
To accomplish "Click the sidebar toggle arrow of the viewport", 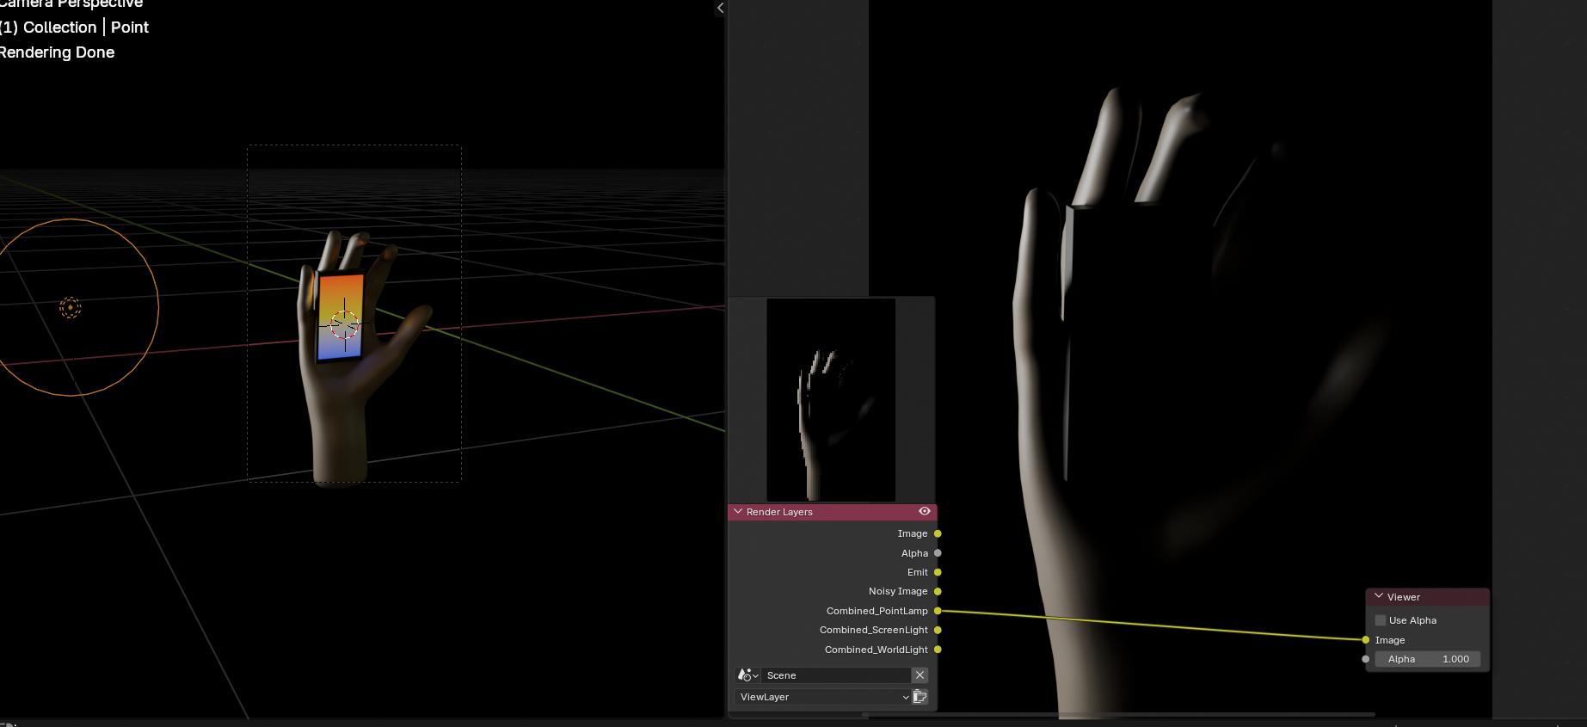I will click(x=720, y=8).
